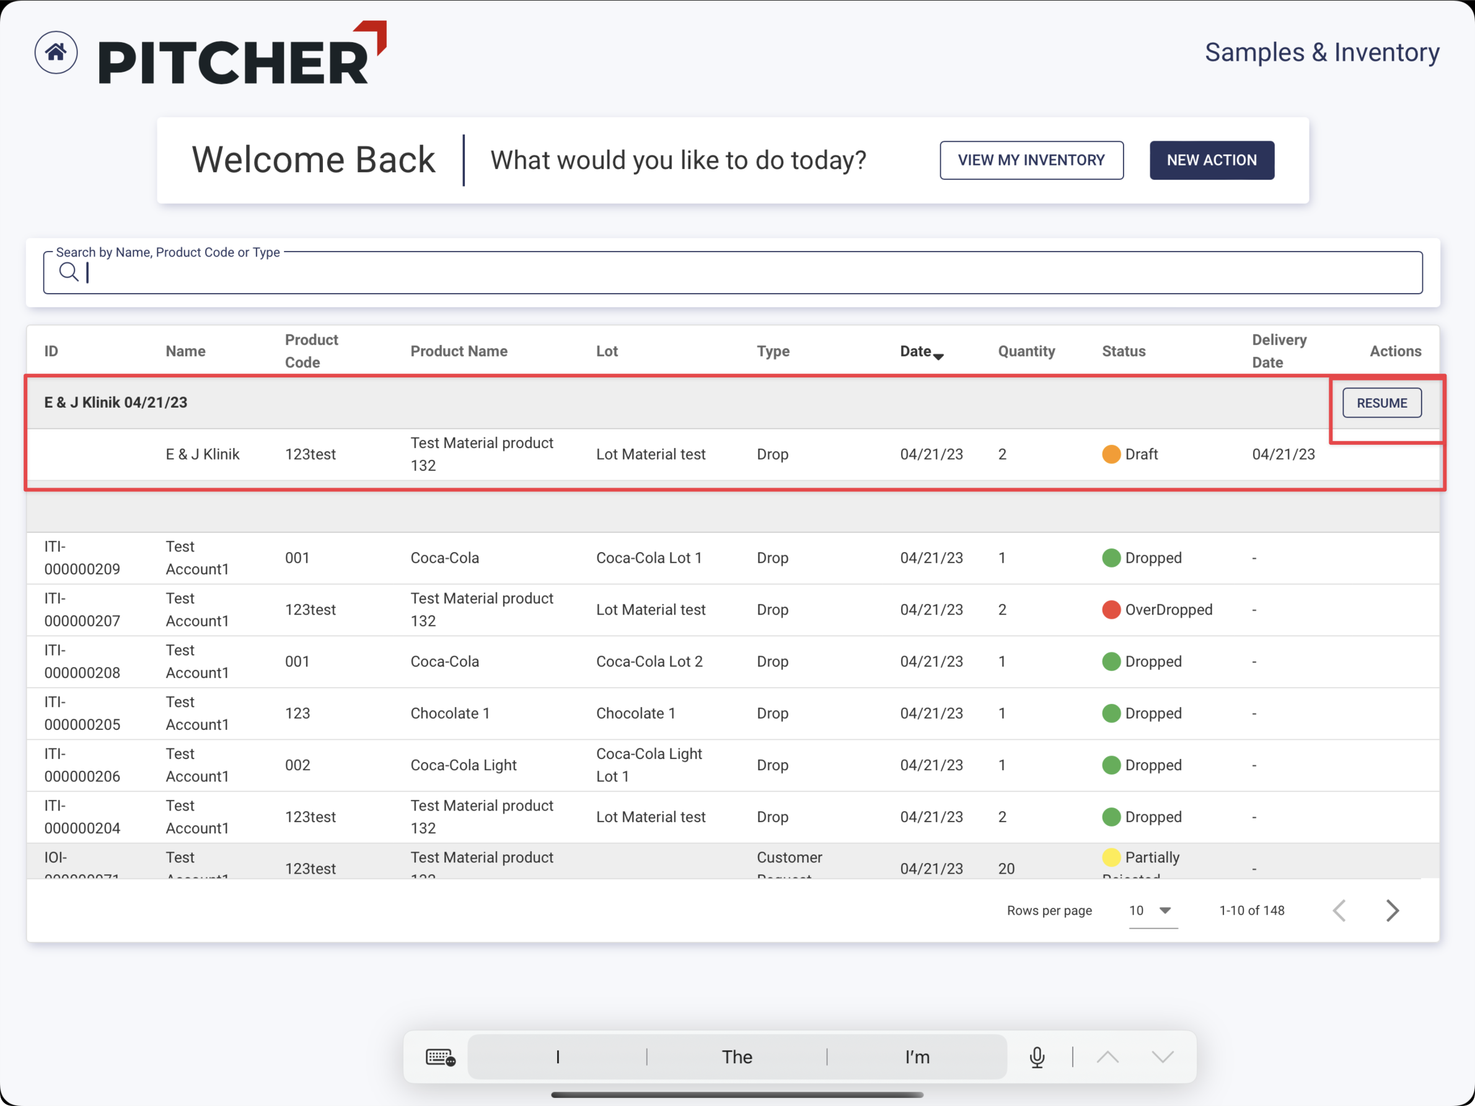1475x1106 pixels.
Task: Click the Status column header
Action: pos(1124,351)
